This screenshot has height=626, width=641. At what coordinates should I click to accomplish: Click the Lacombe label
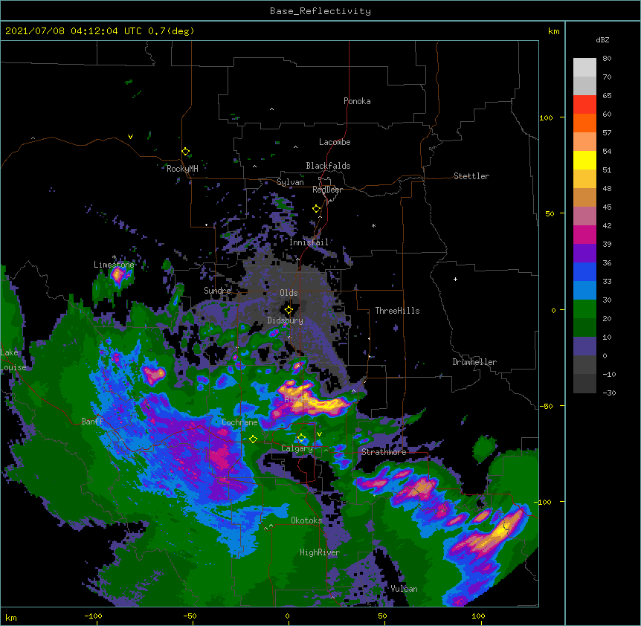point(335,142)
